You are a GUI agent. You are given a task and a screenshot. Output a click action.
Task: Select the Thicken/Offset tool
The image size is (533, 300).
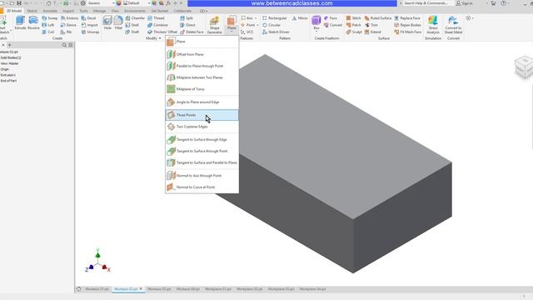162,32
